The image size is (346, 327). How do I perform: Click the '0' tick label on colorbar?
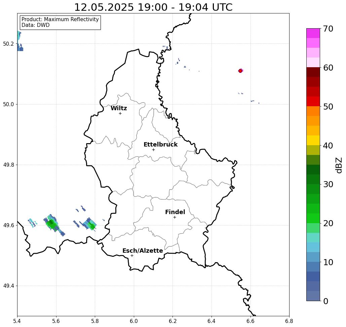point(326,301)
